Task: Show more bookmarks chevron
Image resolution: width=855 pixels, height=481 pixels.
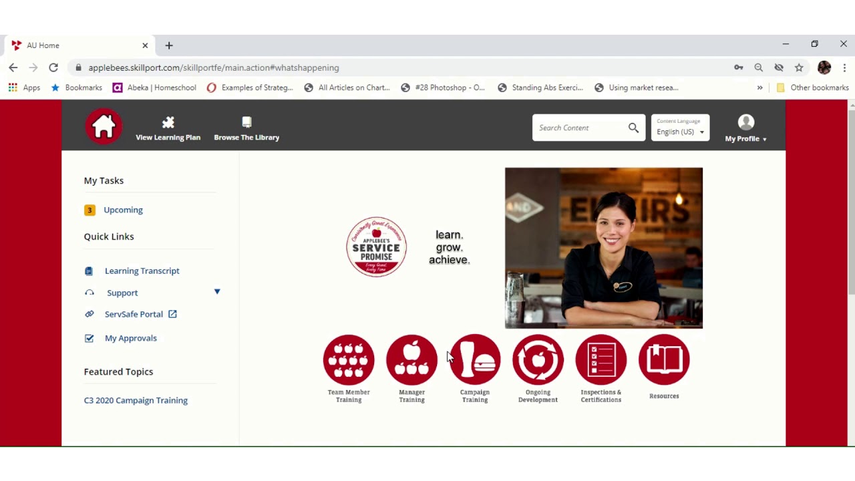Action: 759,88
